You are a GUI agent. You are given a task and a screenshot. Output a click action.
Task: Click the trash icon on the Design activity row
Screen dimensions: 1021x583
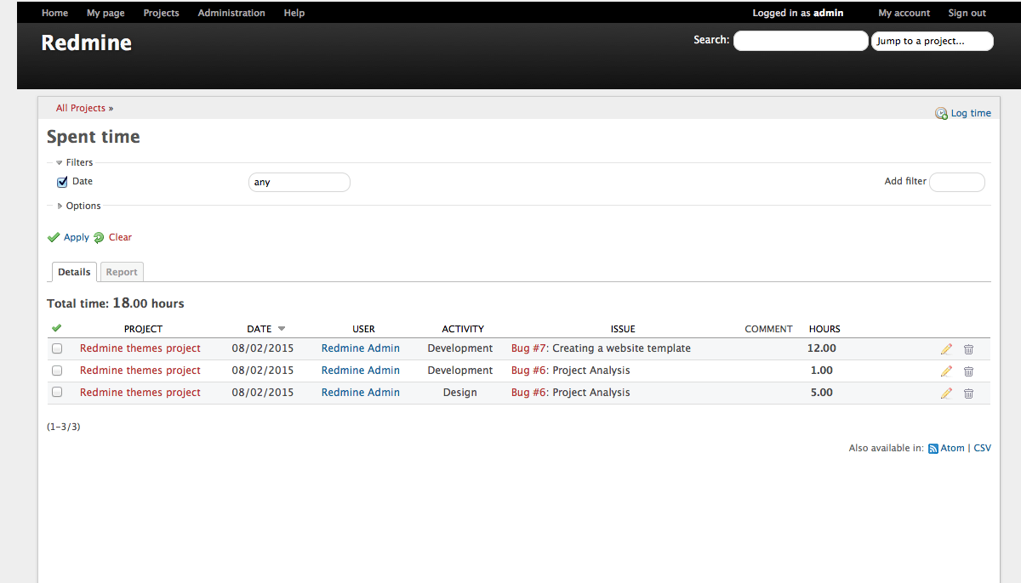click(x=968, y=393)
